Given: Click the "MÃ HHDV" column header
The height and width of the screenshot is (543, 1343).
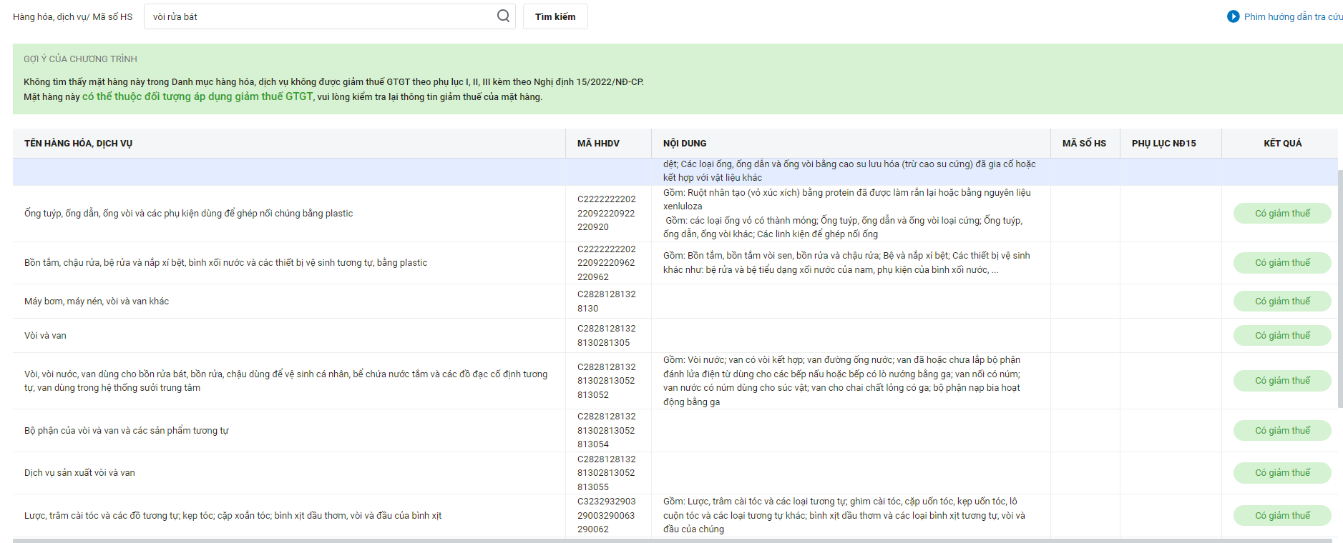Looking at the screenshot, I should click(598, 144).
